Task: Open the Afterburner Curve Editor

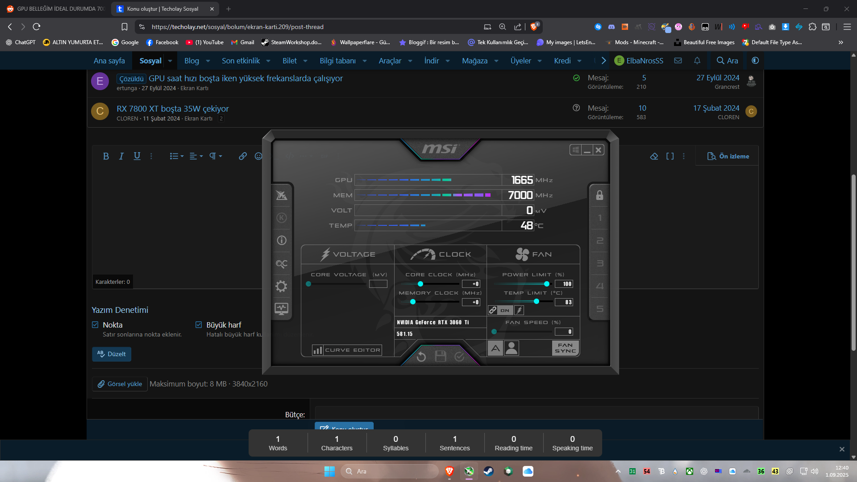Action: [347, 350]
